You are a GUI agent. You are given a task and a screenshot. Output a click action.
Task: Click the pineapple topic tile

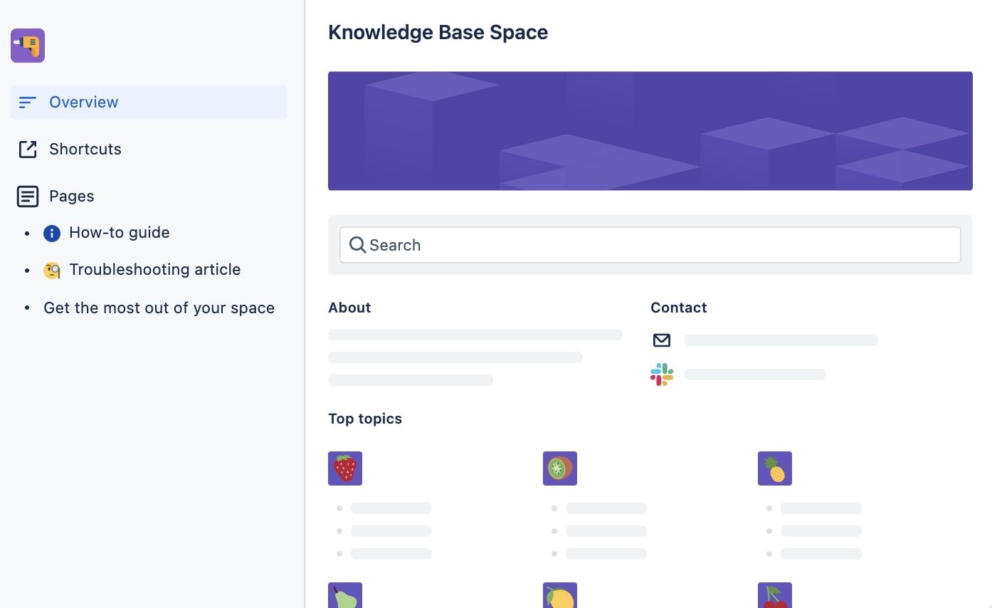[x=774, y=468]
